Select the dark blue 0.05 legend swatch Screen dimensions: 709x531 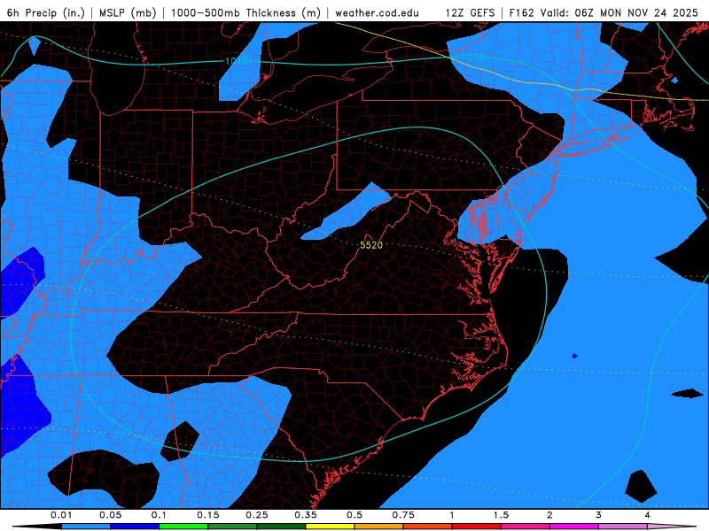tap(135, 527)
